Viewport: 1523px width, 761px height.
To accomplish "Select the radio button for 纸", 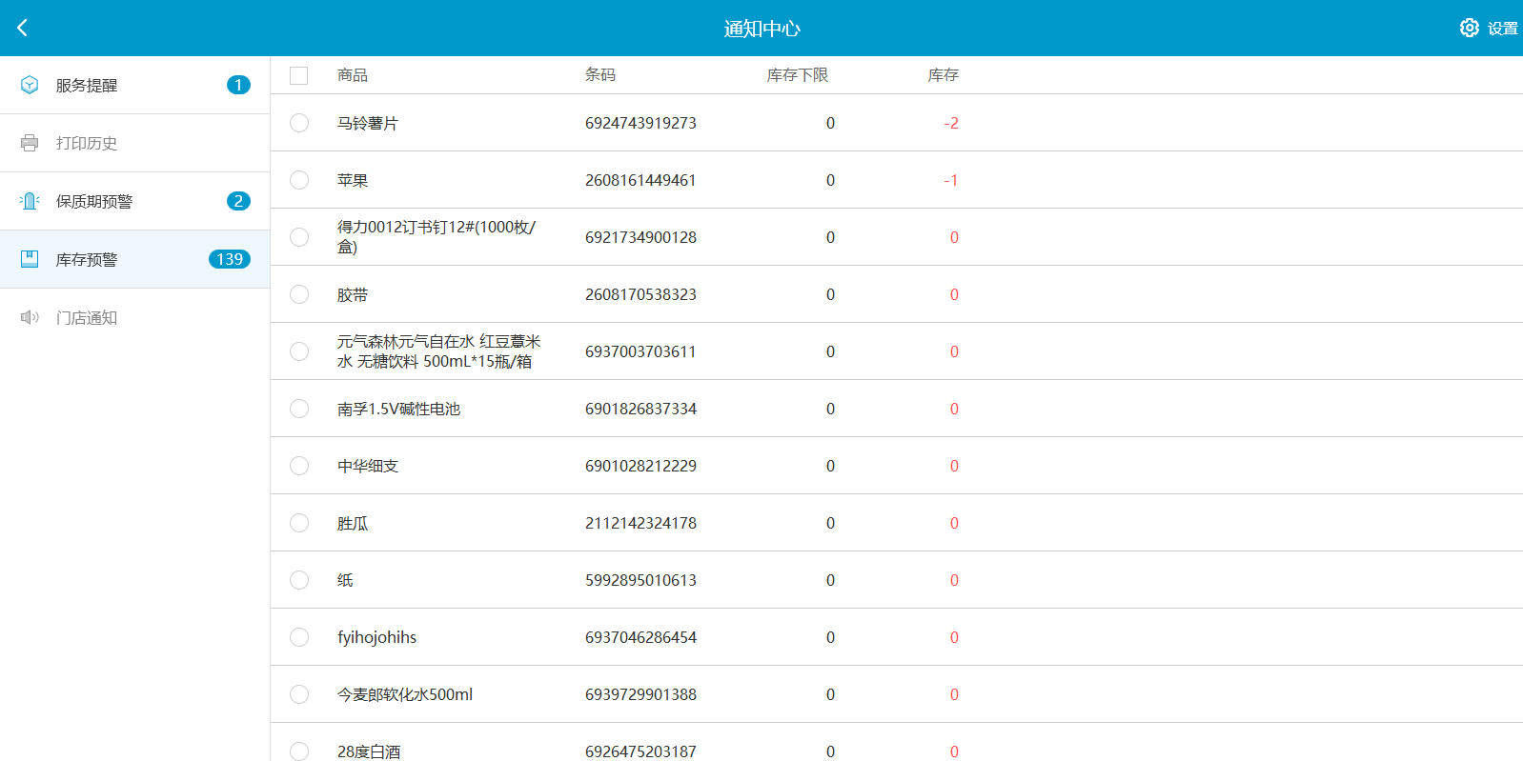I will coord(299,580).
